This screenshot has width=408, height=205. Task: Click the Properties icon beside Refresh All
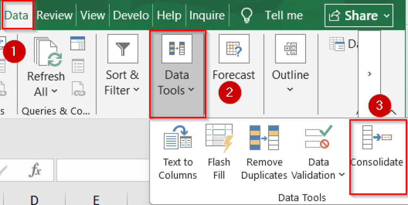[77, 66]
